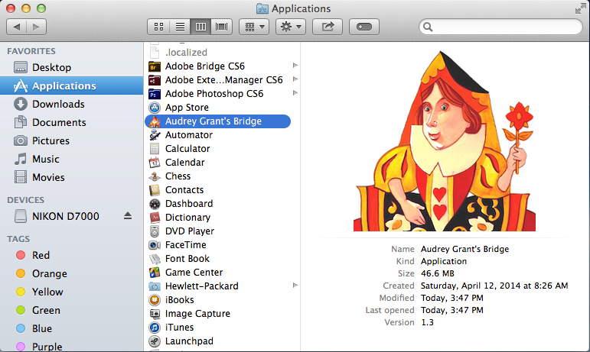Expand the Hewlett-Packard folder arrow

[x=295, y=286]
